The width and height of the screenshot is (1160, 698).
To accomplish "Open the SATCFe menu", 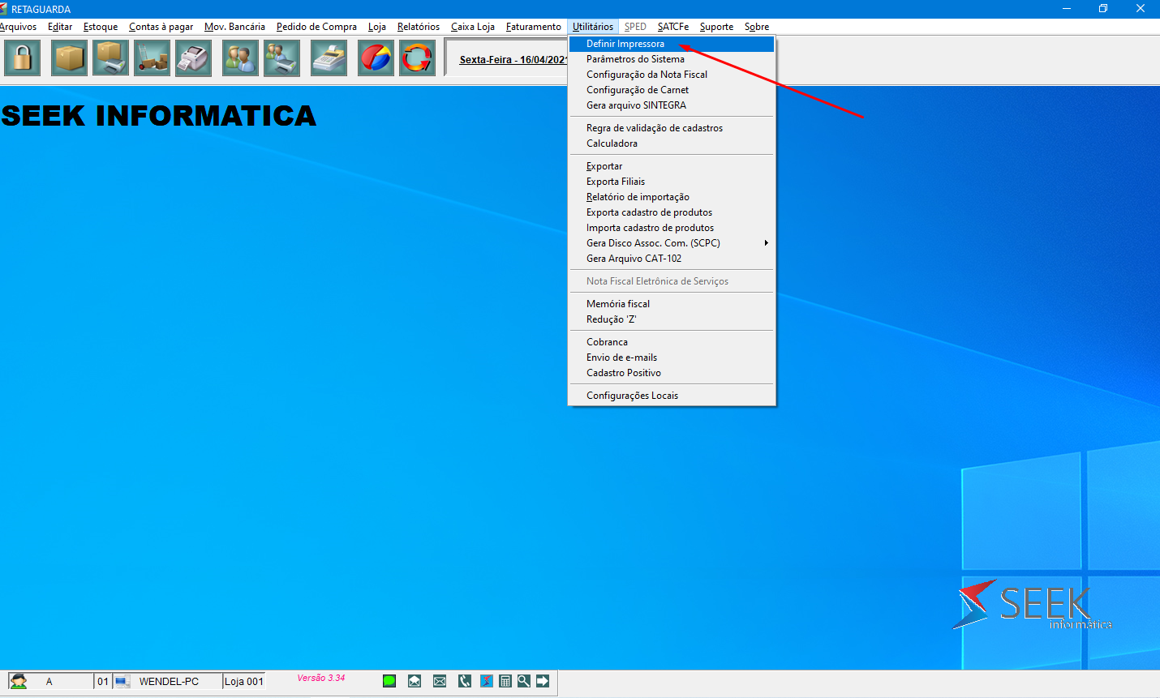I will pos(673,27).
